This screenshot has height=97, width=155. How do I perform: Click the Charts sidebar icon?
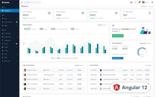(3, 51)
